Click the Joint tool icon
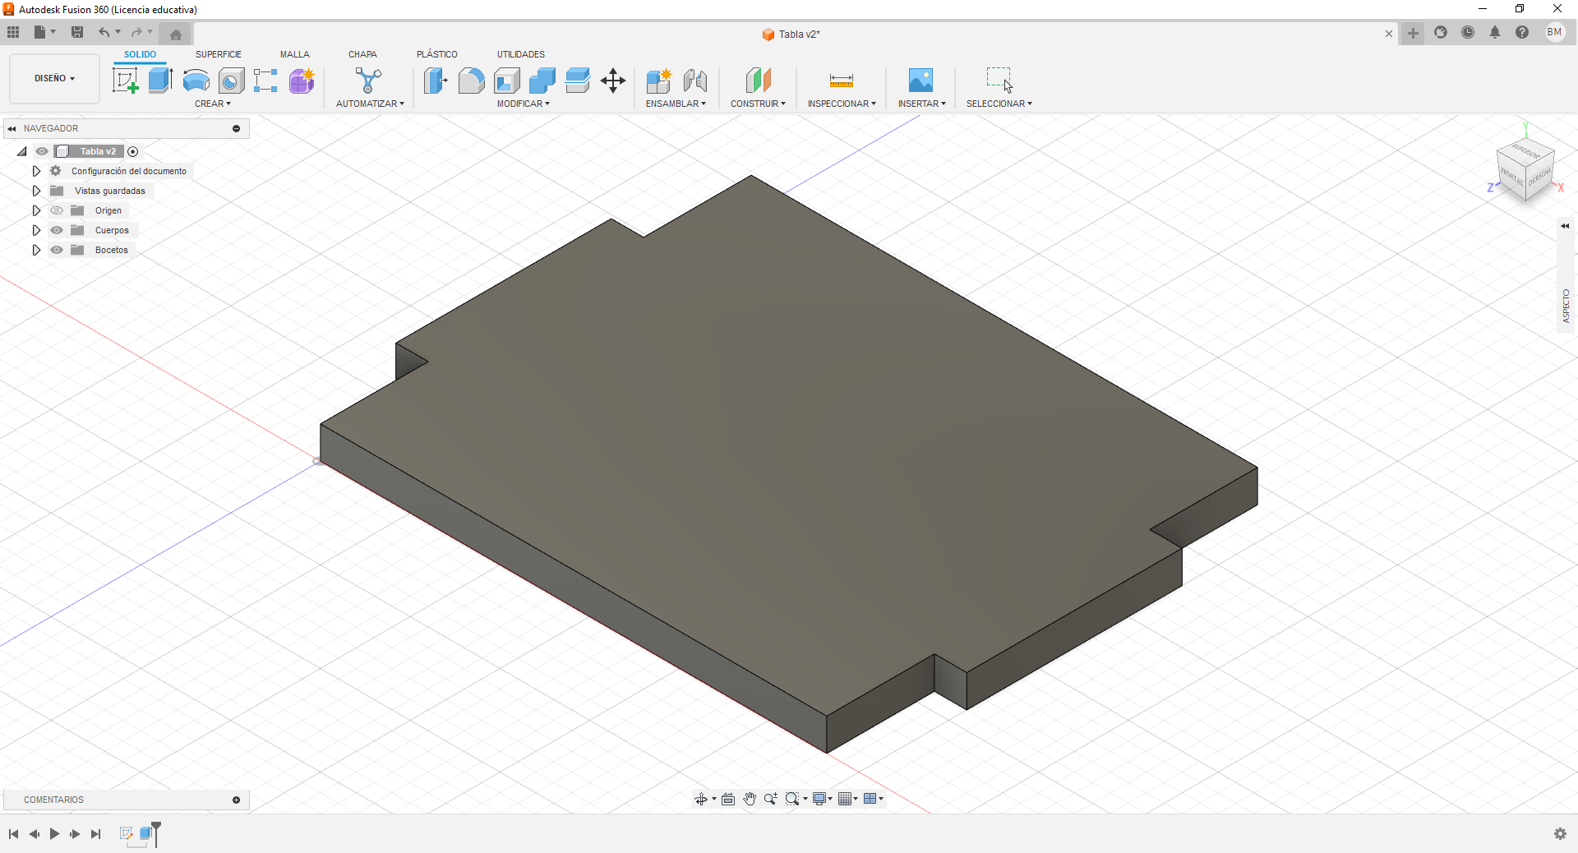The height and width of the screenshot is (853, 1578). click(695, 81)
